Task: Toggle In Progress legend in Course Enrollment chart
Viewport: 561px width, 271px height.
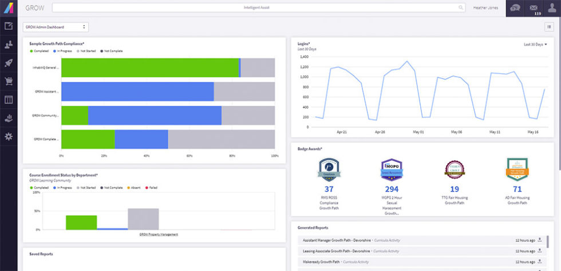Action: [62, 188]
